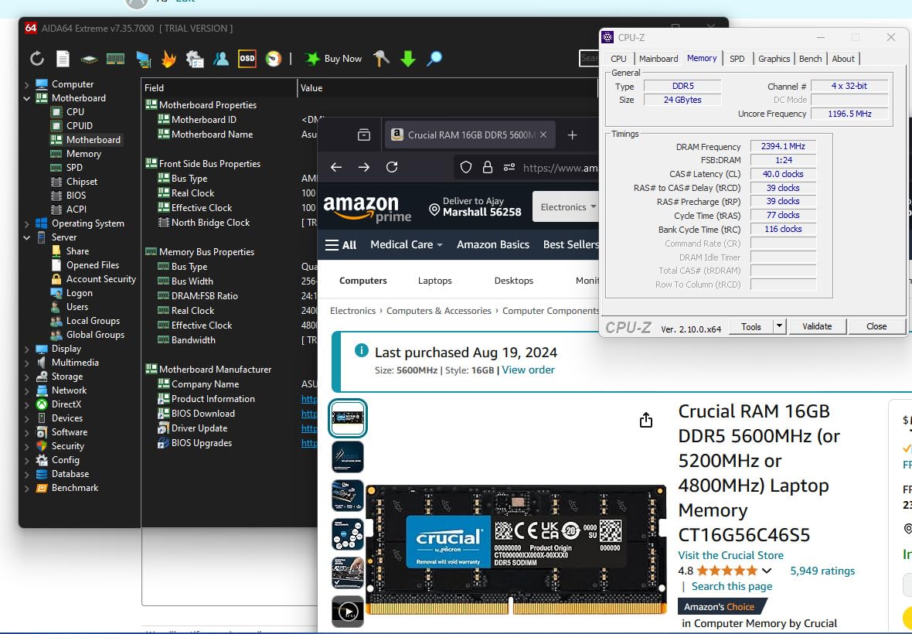Click Buy Now in AIDA64 toolbar
The width and height of the screenshot is (912, 634).
334,58
